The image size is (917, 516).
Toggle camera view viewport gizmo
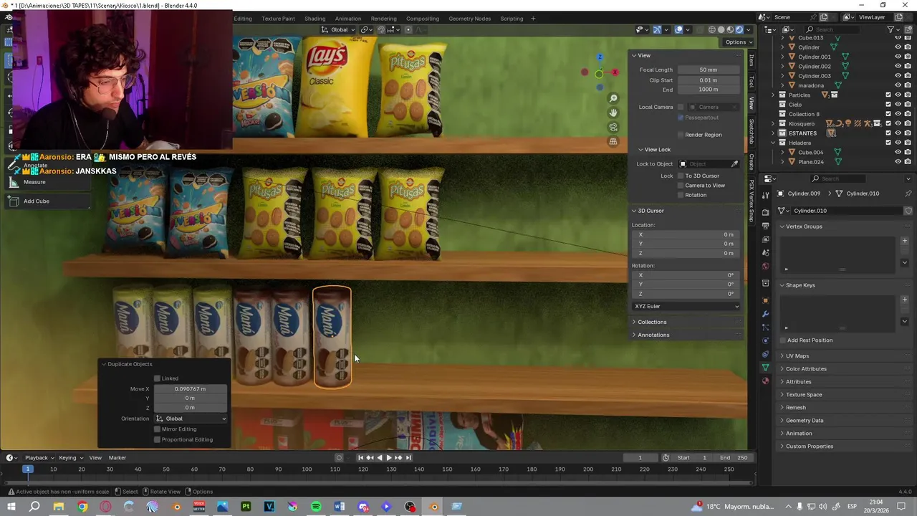[x=613, y=127]
